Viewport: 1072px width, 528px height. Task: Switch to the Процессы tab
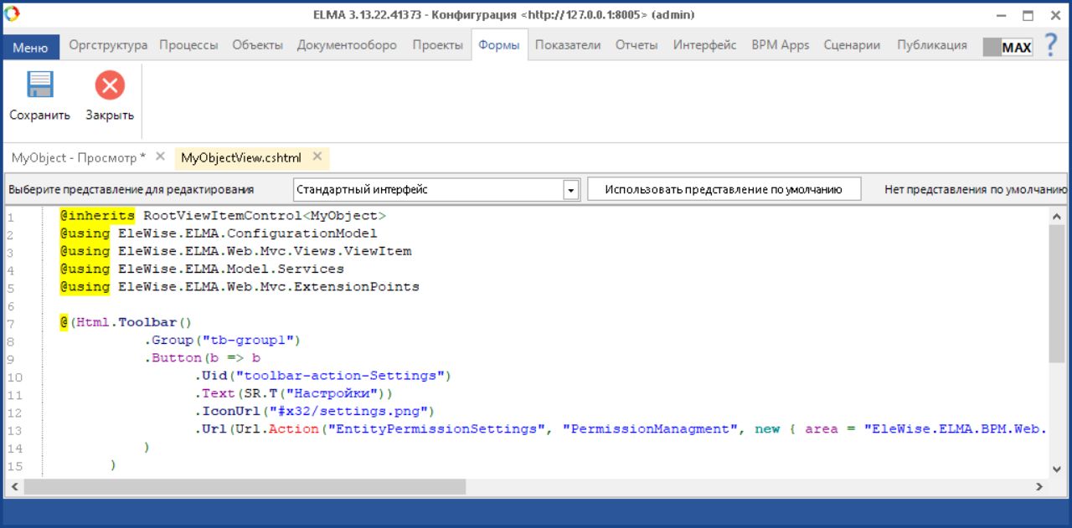click(x=188, y=45)
